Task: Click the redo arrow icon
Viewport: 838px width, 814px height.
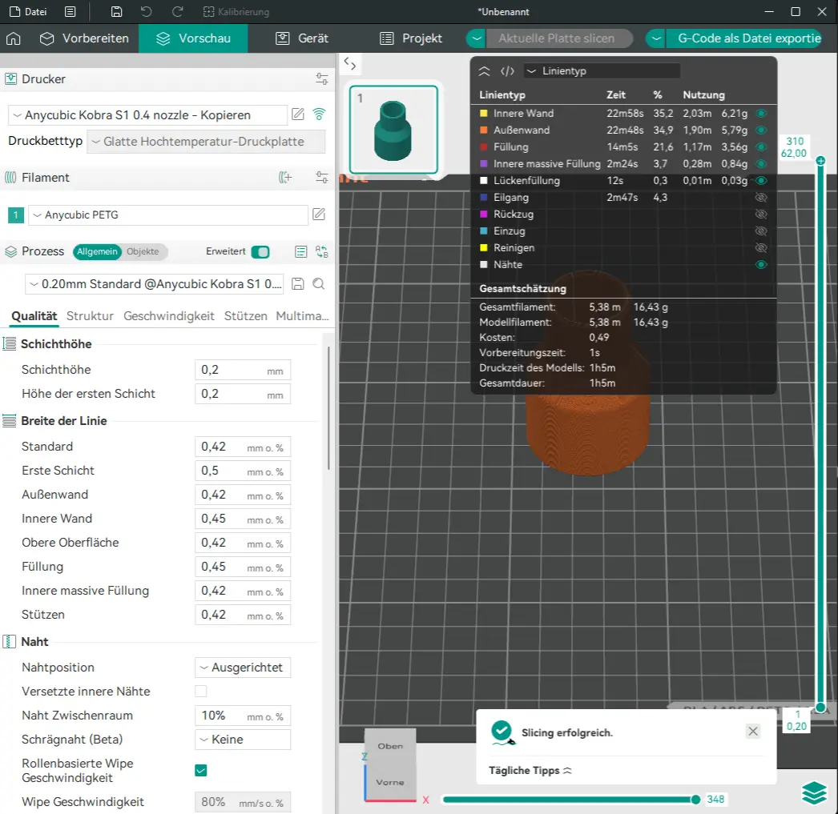Action: 177,12
